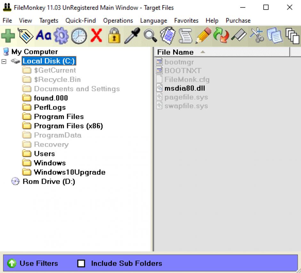
Task: Click the pencil rename icon
Action: [x=203, y=35]
